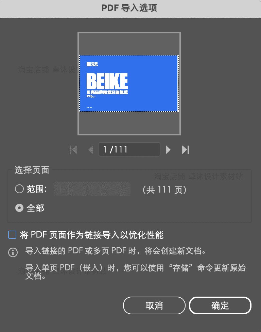This screenshot has height=332, width=261.
Task: Click the page range field showing 1-1
Action: point(92,189)
